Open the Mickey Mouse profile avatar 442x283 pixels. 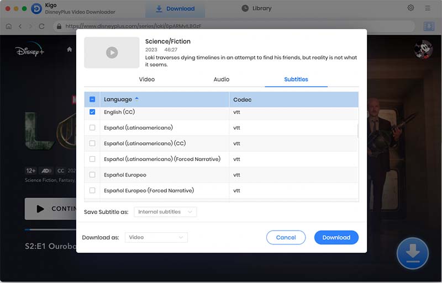click(423, 49)
